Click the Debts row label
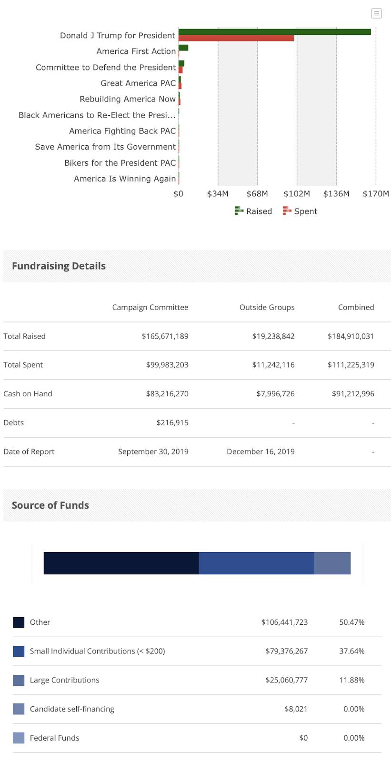Image resolution: width=391 pixels, height=762 pixels. [x=13, y=422]
